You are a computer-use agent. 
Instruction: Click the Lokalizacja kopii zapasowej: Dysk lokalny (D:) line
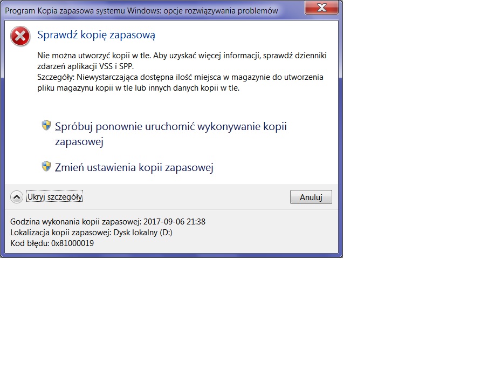point(91,233)
